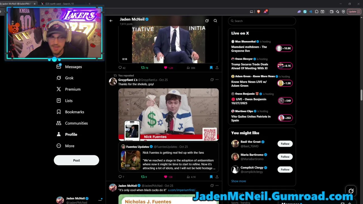Share the post with 30K views

coord(217,68)
